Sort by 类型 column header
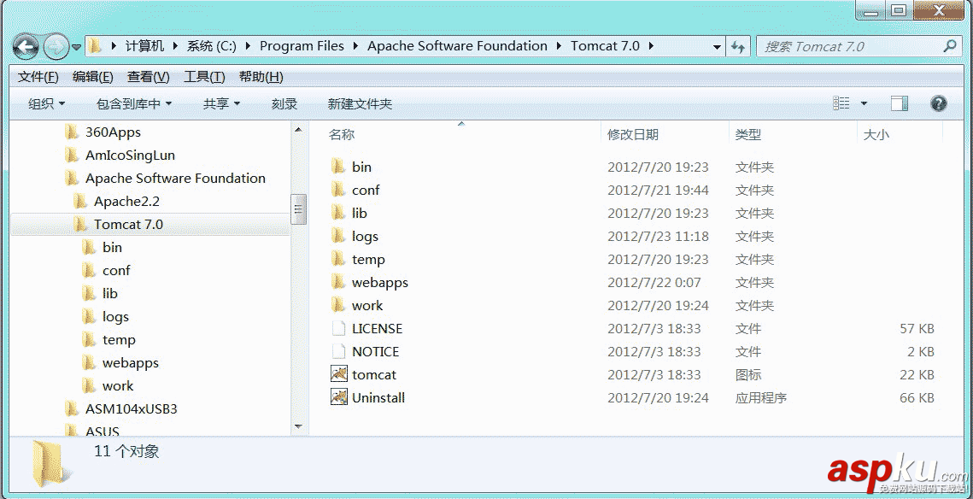 point(748,135)
